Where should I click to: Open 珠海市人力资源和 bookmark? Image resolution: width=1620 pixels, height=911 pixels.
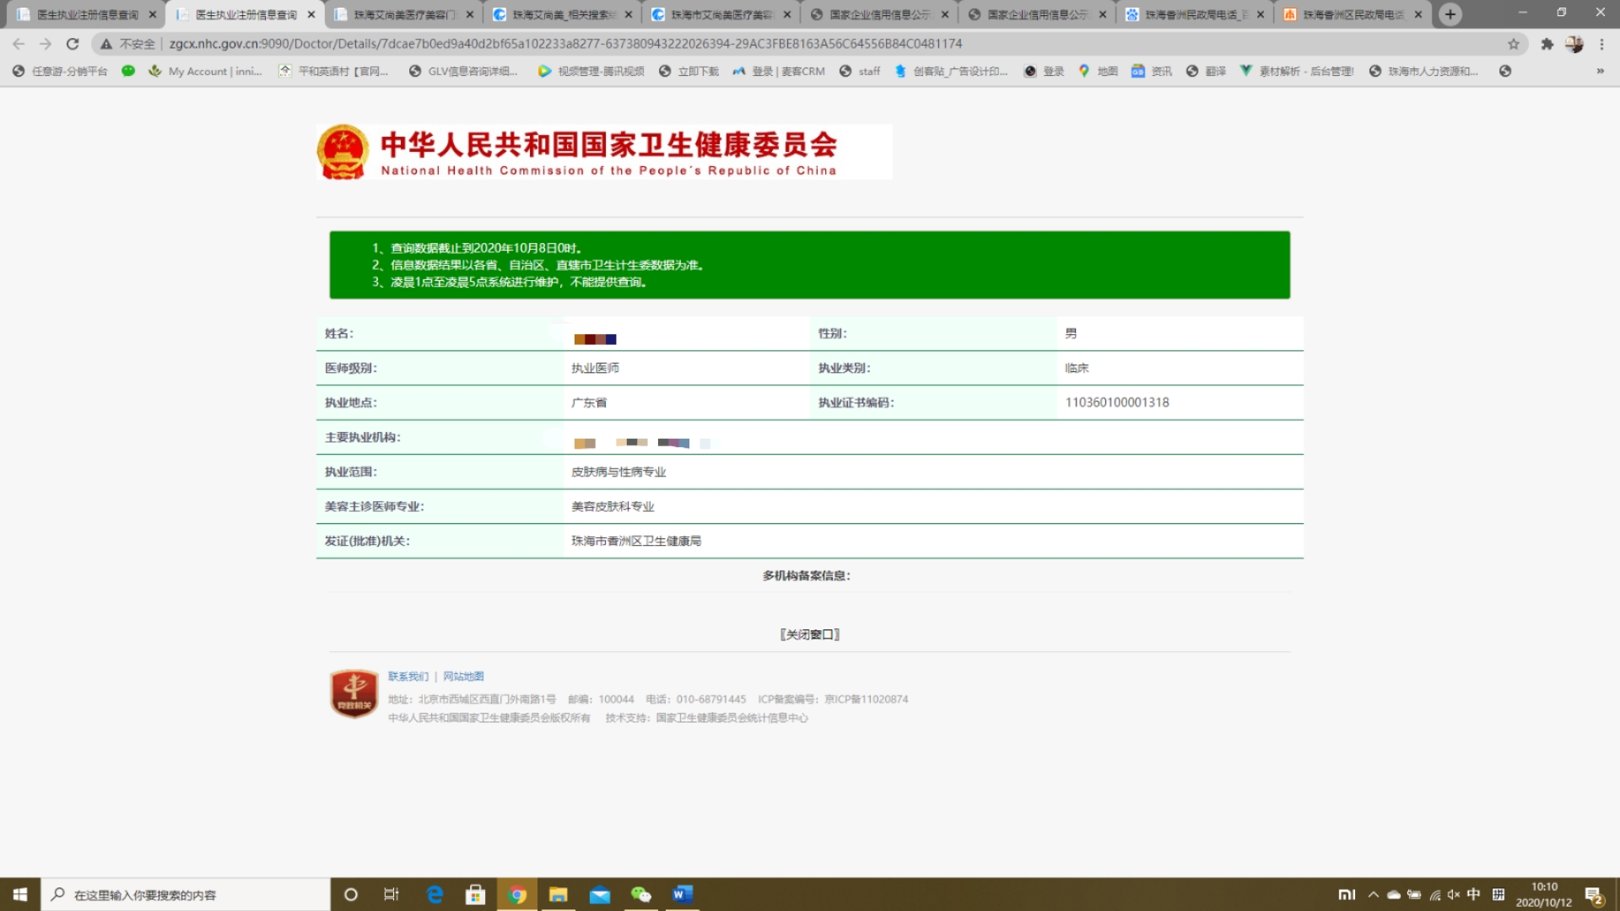coord(1423,71)
